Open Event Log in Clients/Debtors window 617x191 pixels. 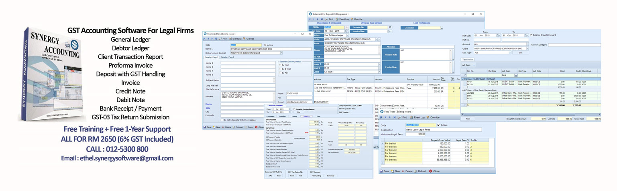point(235,39)
